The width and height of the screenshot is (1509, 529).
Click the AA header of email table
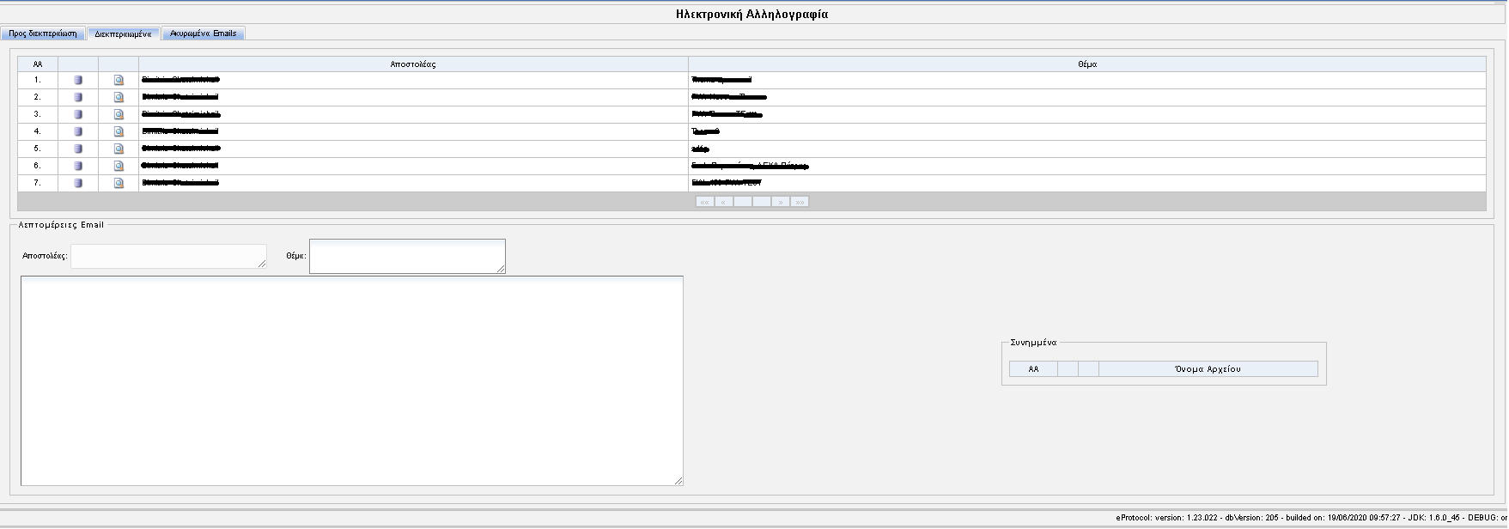coord(38,64)
